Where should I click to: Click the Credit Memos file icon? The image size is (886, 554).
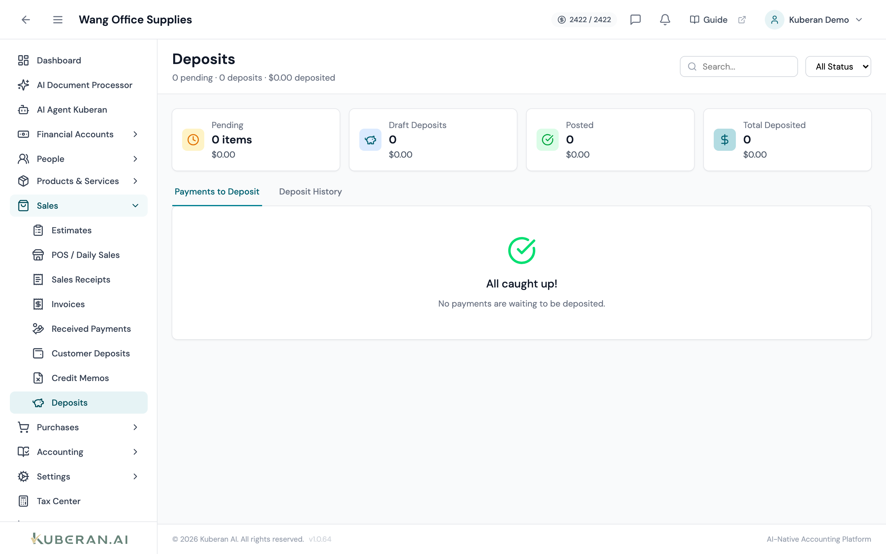[38, 378]
